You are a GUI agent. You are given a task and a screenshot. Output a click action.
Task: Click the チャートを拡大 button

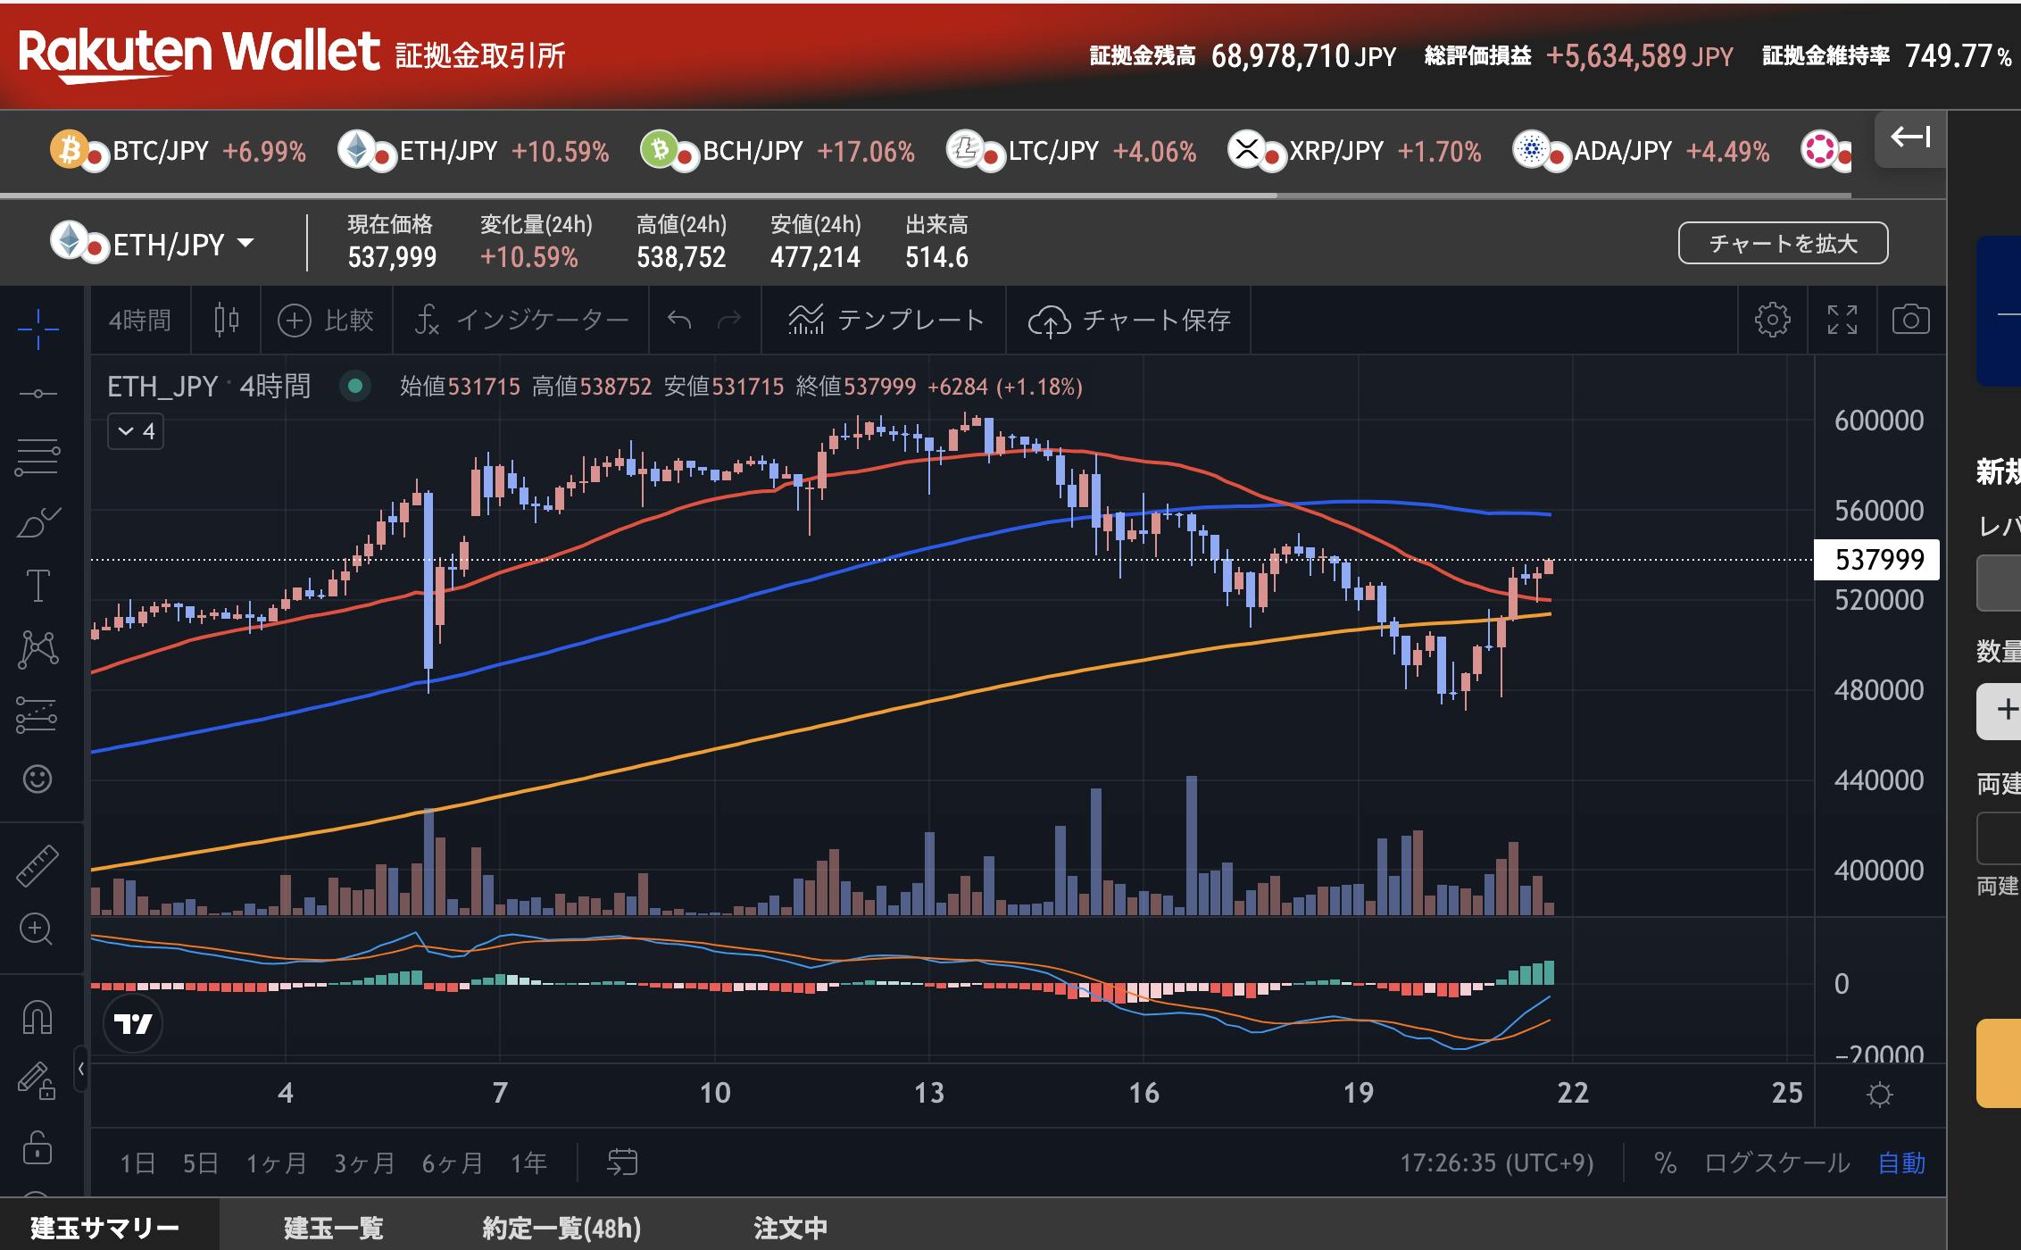pos(1784,243)
